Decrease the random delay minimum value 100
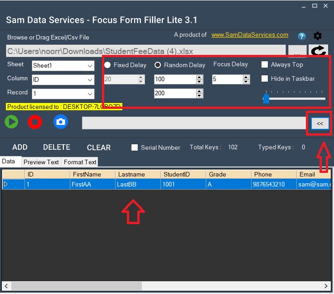This screenshot has width=334, height=294. click(199, 82)
